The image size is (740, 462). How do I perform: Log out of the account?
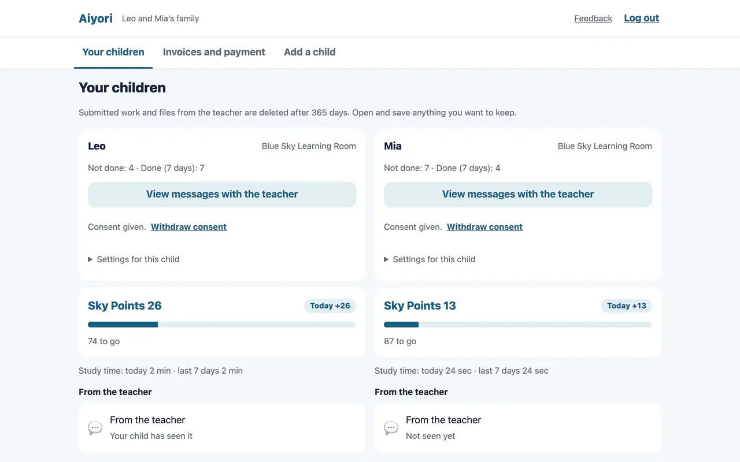641,18
